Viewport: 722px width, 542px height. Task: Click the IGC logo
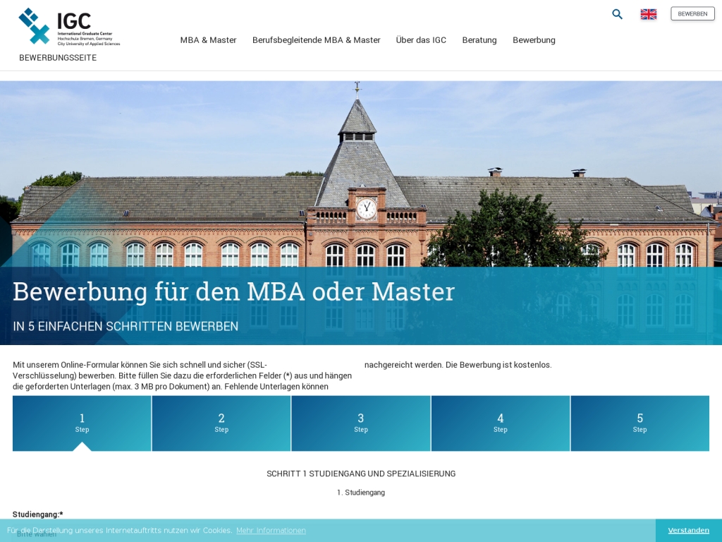69,27
